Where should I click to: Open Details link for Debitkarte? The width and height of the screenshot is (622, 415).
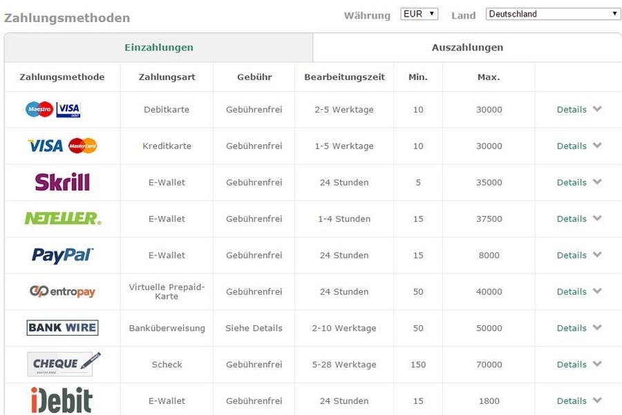point(572,109)
